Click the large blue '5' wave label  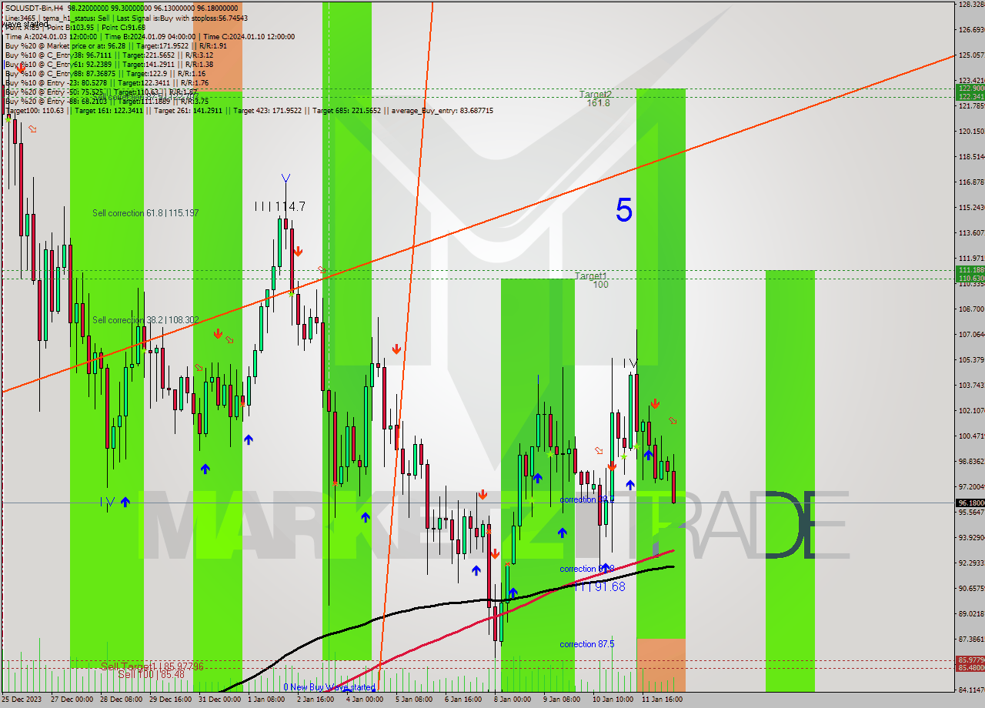click(x=624, y=210)
